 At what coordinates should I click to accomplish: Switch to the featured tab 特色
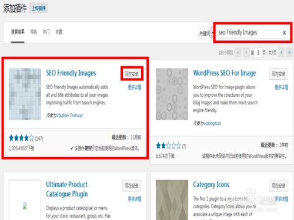pyautogui.click(x=34, y=32)
